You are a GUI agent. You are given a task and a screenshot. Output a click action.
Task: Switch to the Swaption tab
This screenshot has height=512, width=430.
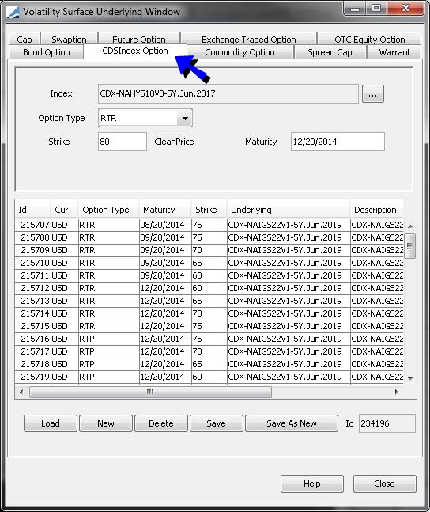[69, 40]
